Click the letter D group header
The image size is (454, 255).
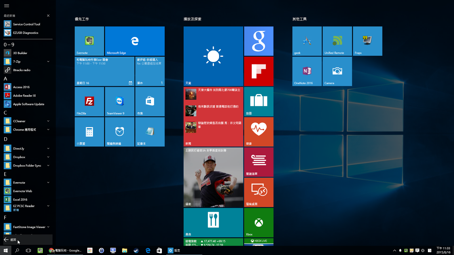tap(5, 139)
